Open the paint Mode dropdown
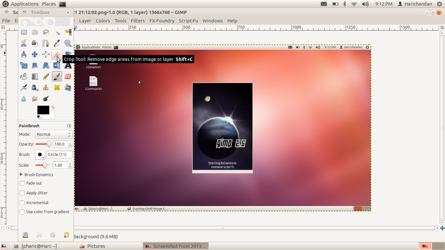Image resolution: width=445 pixels, height=250 pixels. (x=53, y=134)
